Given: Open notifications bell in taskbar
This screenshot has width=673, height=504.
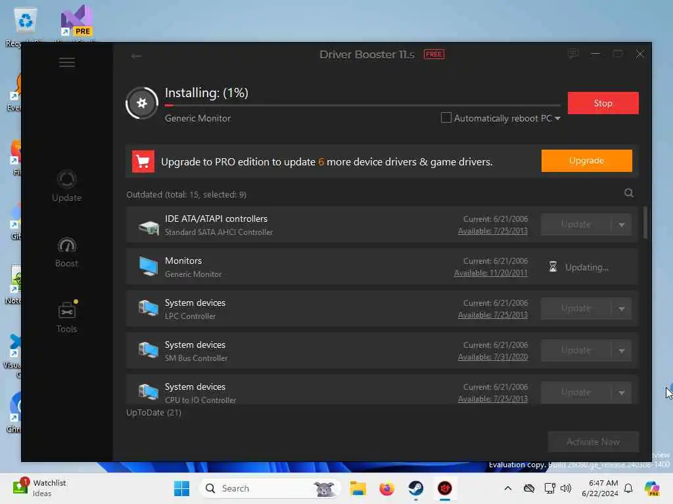Looking at the screenshot, I should click(628, 488).
